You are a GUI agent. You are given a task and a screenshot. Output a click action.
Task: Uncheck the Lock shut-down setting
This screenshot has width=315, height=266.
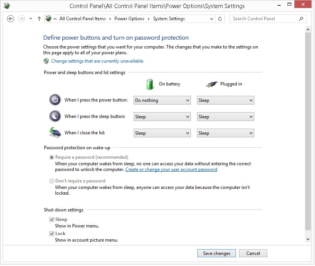(52, 234)
